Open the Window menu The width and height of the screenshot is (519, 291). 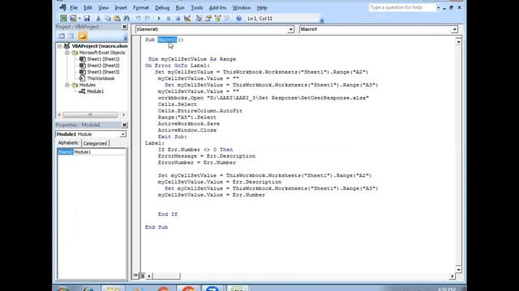coord(242,7)
